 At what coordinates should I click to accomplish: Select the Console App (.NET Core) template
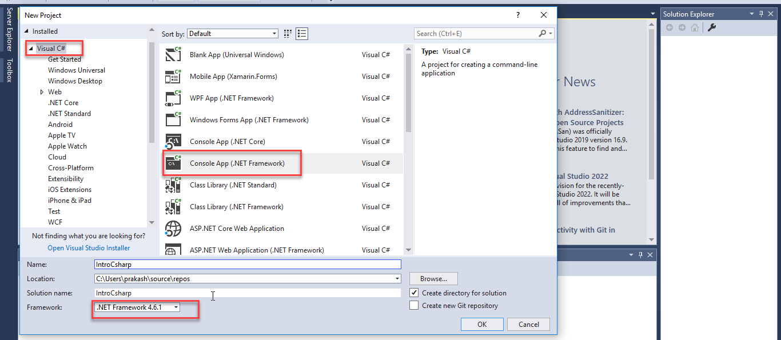[232, 141]
